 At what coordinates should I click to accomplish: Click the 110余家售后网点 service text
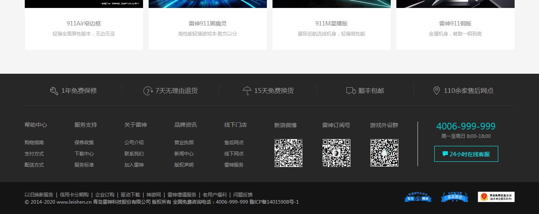(x=469, y=91)
